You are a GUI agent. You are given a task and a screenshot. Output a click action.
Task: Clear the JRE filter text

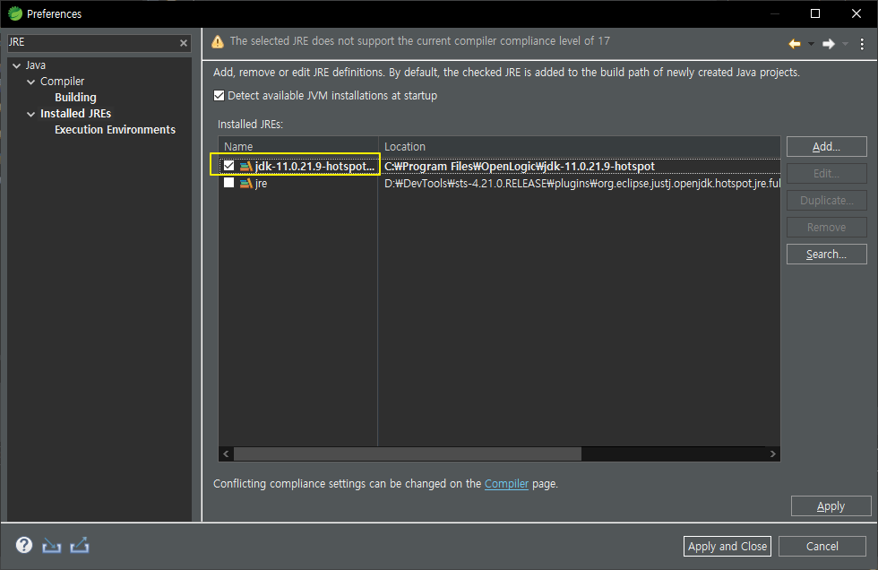[x=183, y=43]
